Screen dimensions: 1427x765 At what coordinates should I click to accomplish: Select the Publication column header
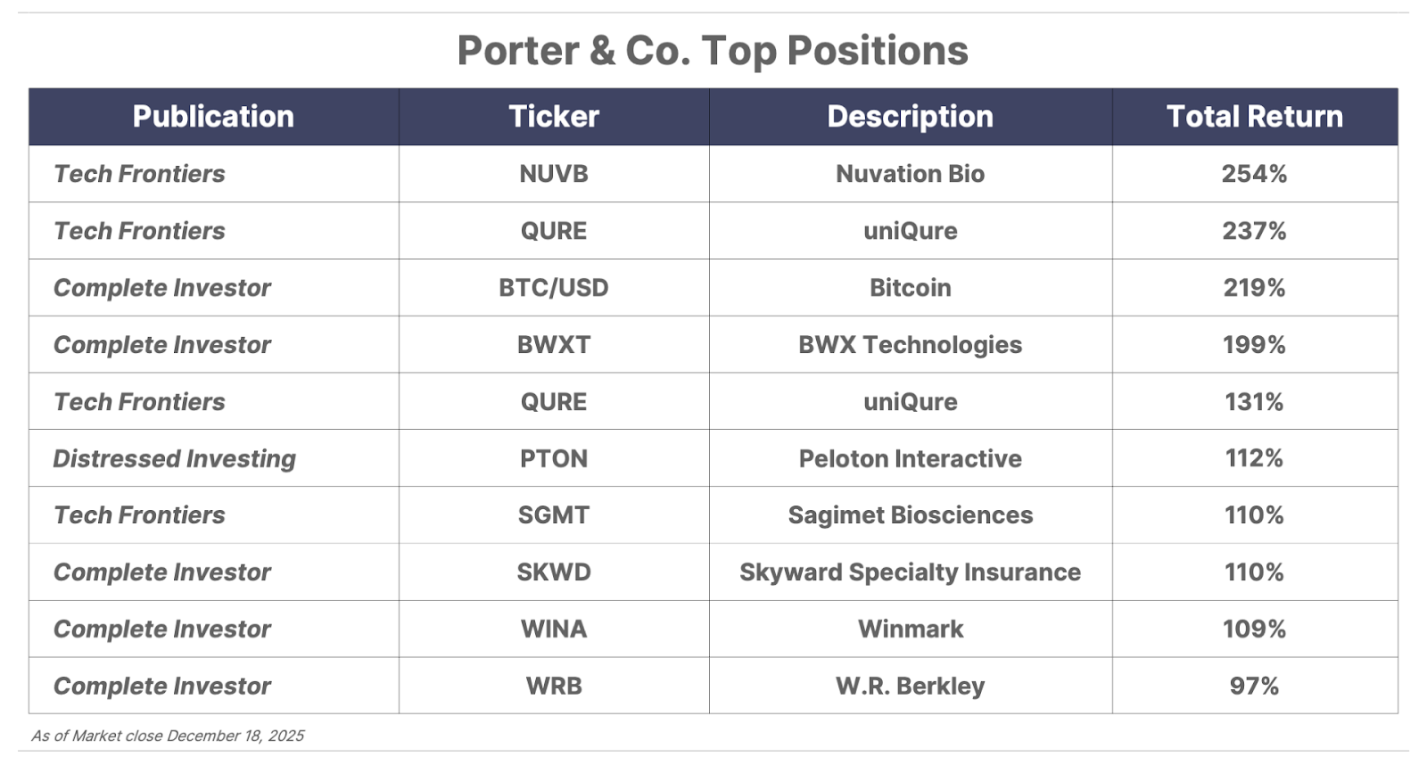point(213,117)
